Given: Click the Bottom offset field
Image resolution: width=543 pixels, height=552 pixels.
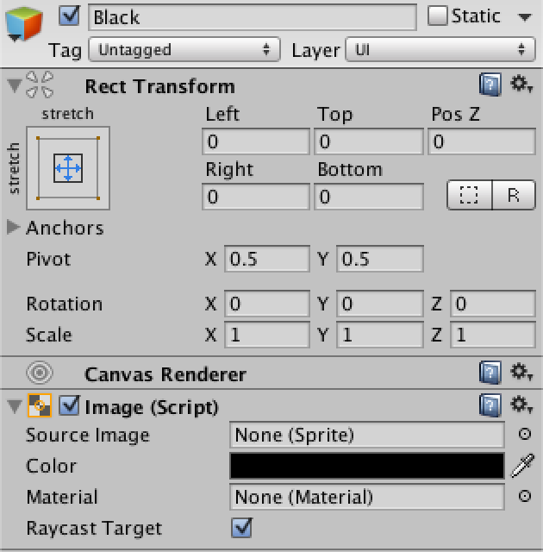Looking at the screenshot, I should click(369, 197).
